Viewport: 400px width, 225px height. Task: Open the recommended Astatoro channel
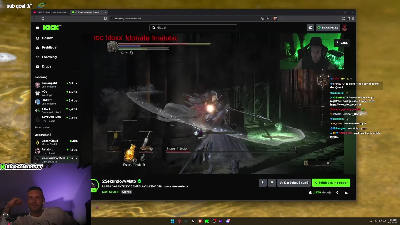pyautogui.click(x=56, y=151)
